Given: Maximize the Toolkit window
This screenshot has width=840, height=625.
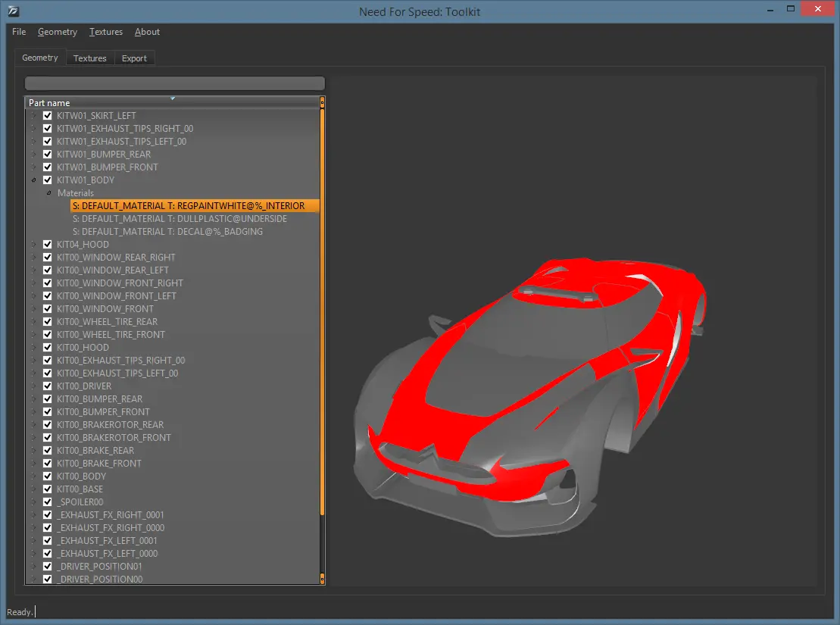Looking at the screenshot, I should click(x=790, y=8).
